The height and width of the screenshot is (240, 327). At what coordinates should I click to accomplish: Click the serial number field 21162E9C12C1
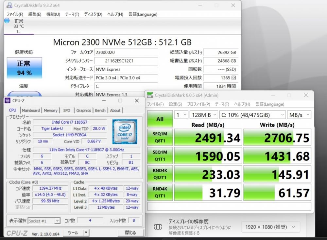click(126, 61)
